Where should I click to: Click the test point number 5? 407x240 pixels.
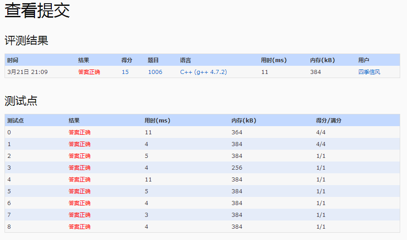click(x=9, y=191)
